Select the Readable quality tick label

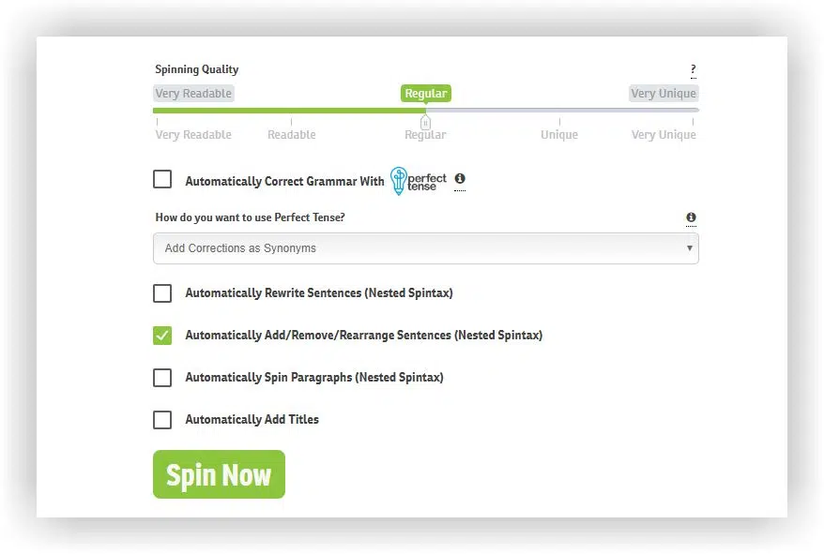click(292, 135)
